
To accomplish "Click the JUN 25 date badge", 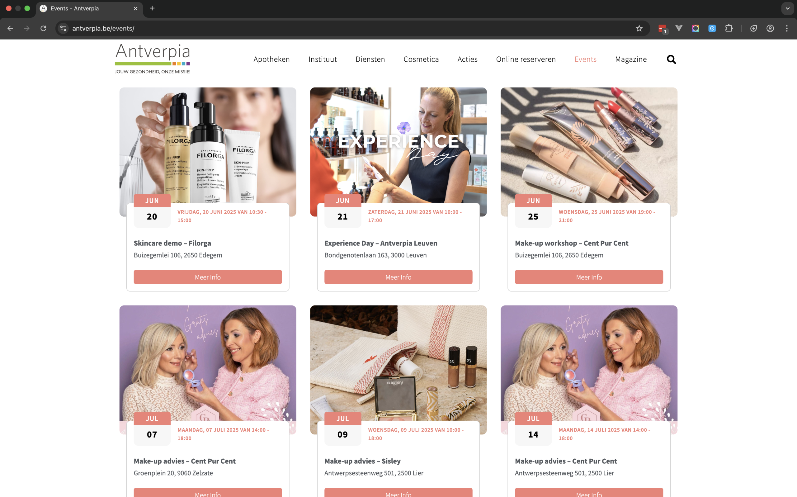I will (x=533, y=211).
